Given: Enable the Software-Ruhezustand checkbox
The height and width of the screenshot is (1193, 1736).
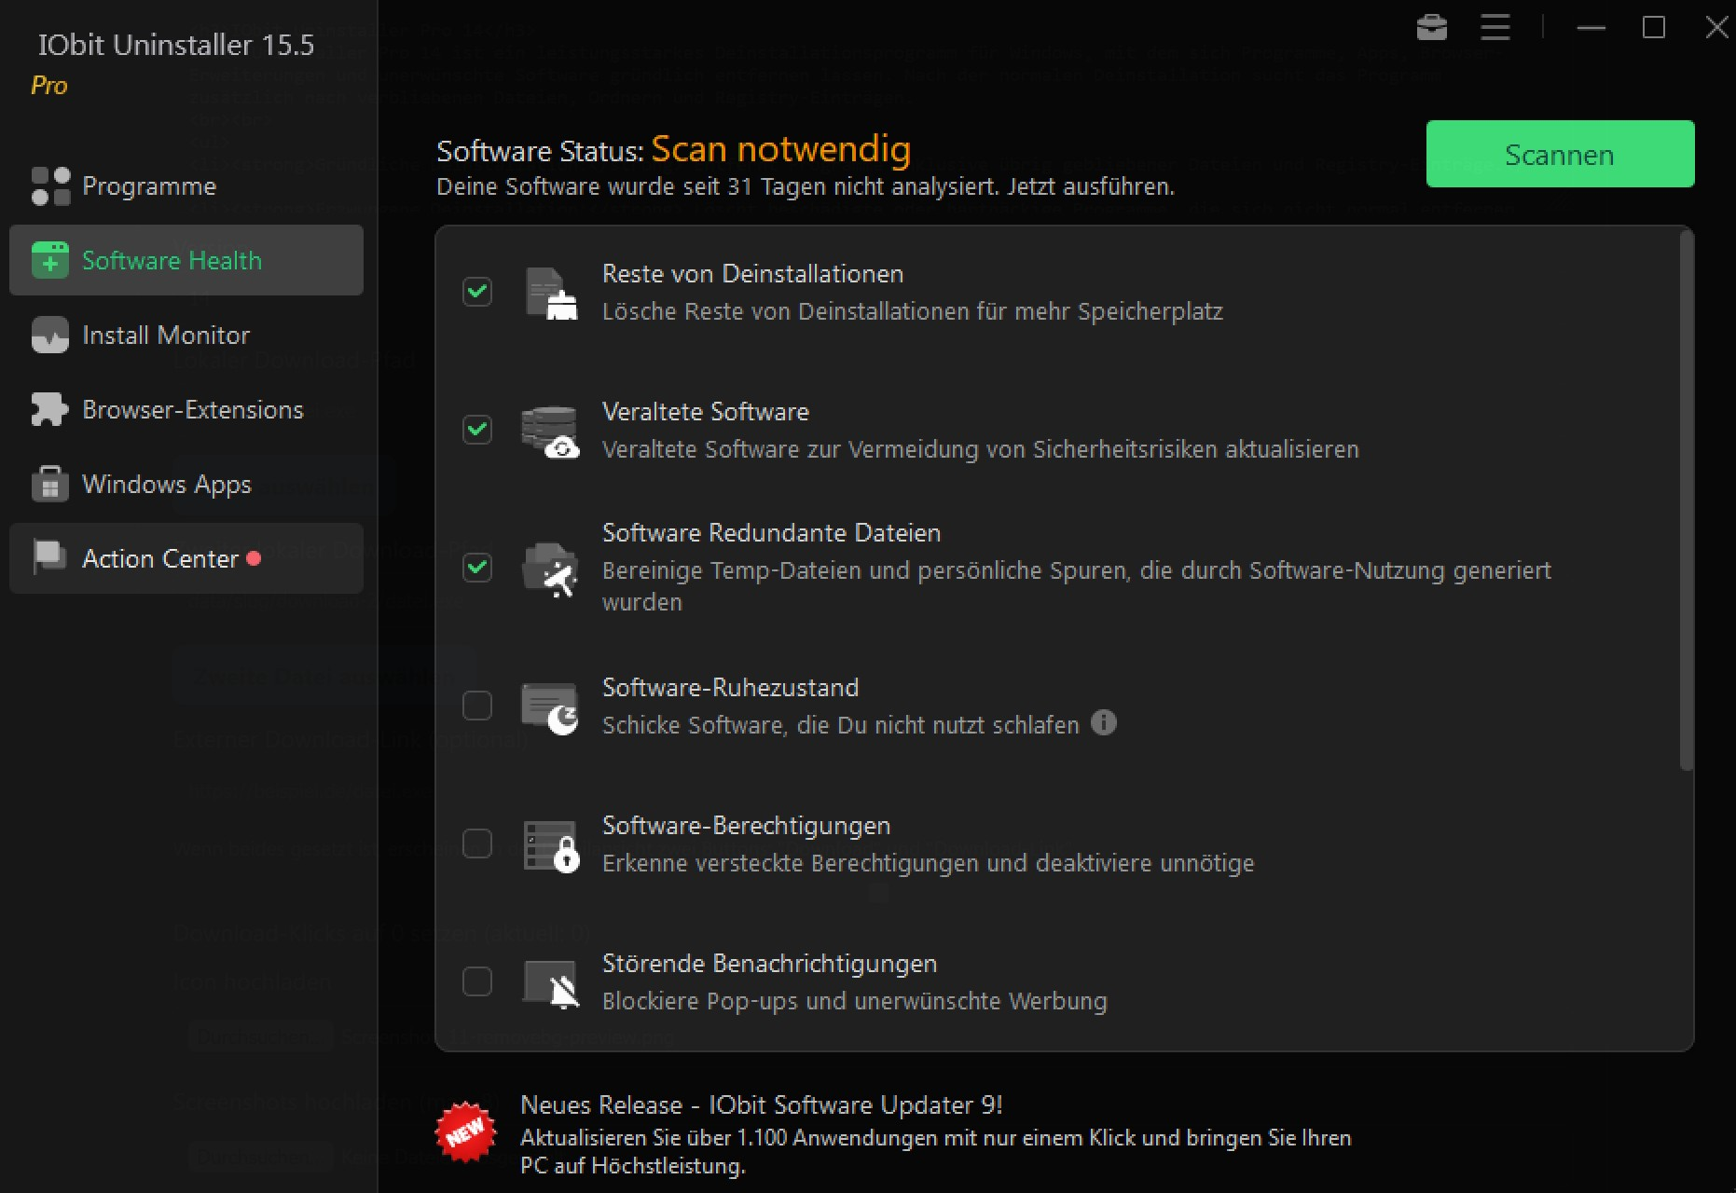Looking at the screenshot, I should point(477,706).
